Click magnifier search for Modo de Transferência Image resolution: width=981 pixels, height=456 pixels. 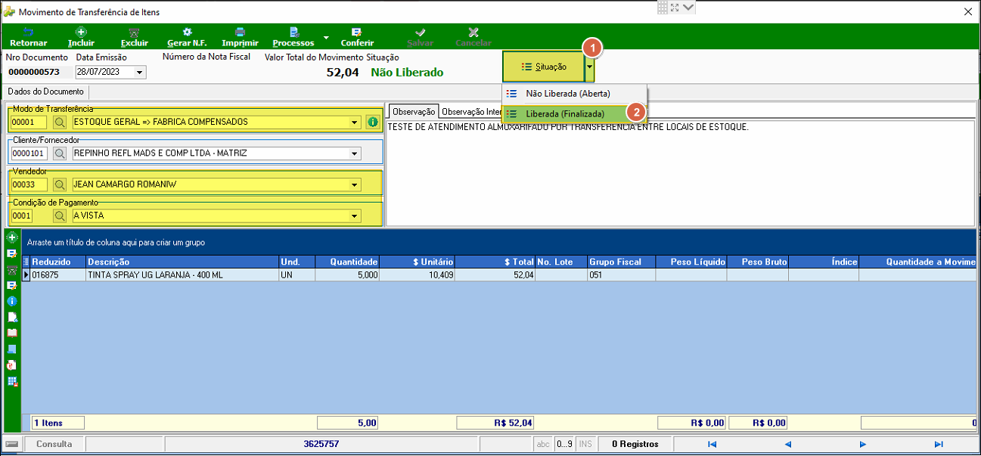pyautogui.click(x=59, y=122)
